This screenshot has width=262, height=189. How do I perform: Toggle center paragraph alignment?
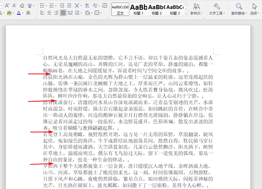click(49, 13)
